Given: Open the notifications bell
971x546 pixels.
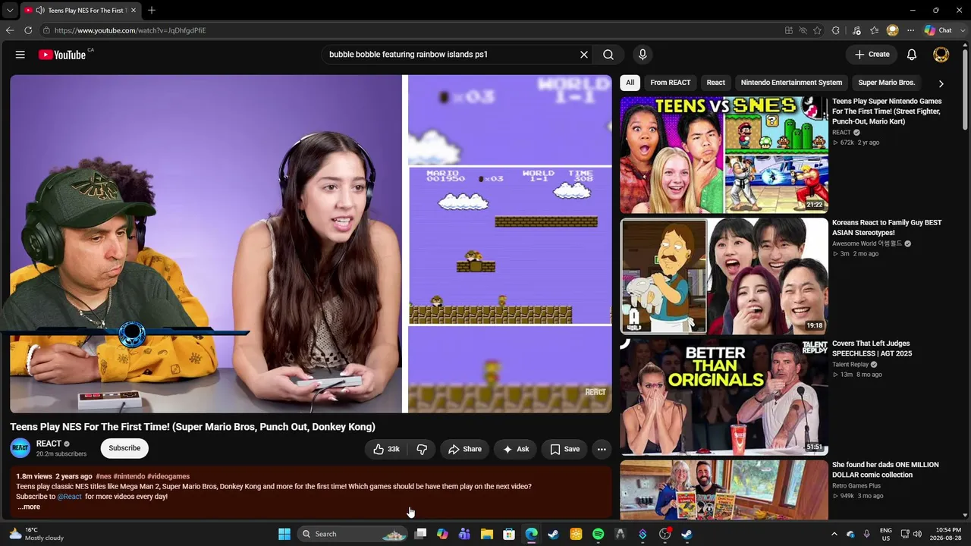Looking at the screenshot, I should (x=912, y=55).
